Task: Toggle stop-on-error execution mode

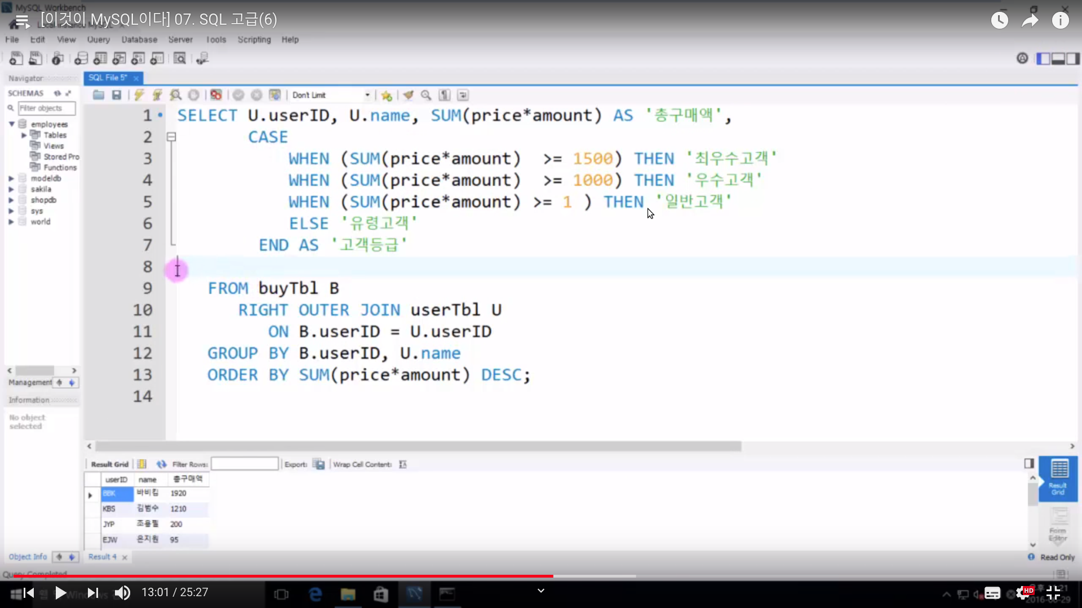Action: (x=216, y=95)
